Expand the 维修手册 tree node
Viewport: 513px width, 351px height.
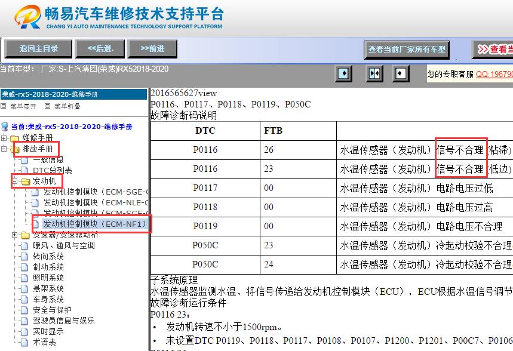click(x=4, y=138)
